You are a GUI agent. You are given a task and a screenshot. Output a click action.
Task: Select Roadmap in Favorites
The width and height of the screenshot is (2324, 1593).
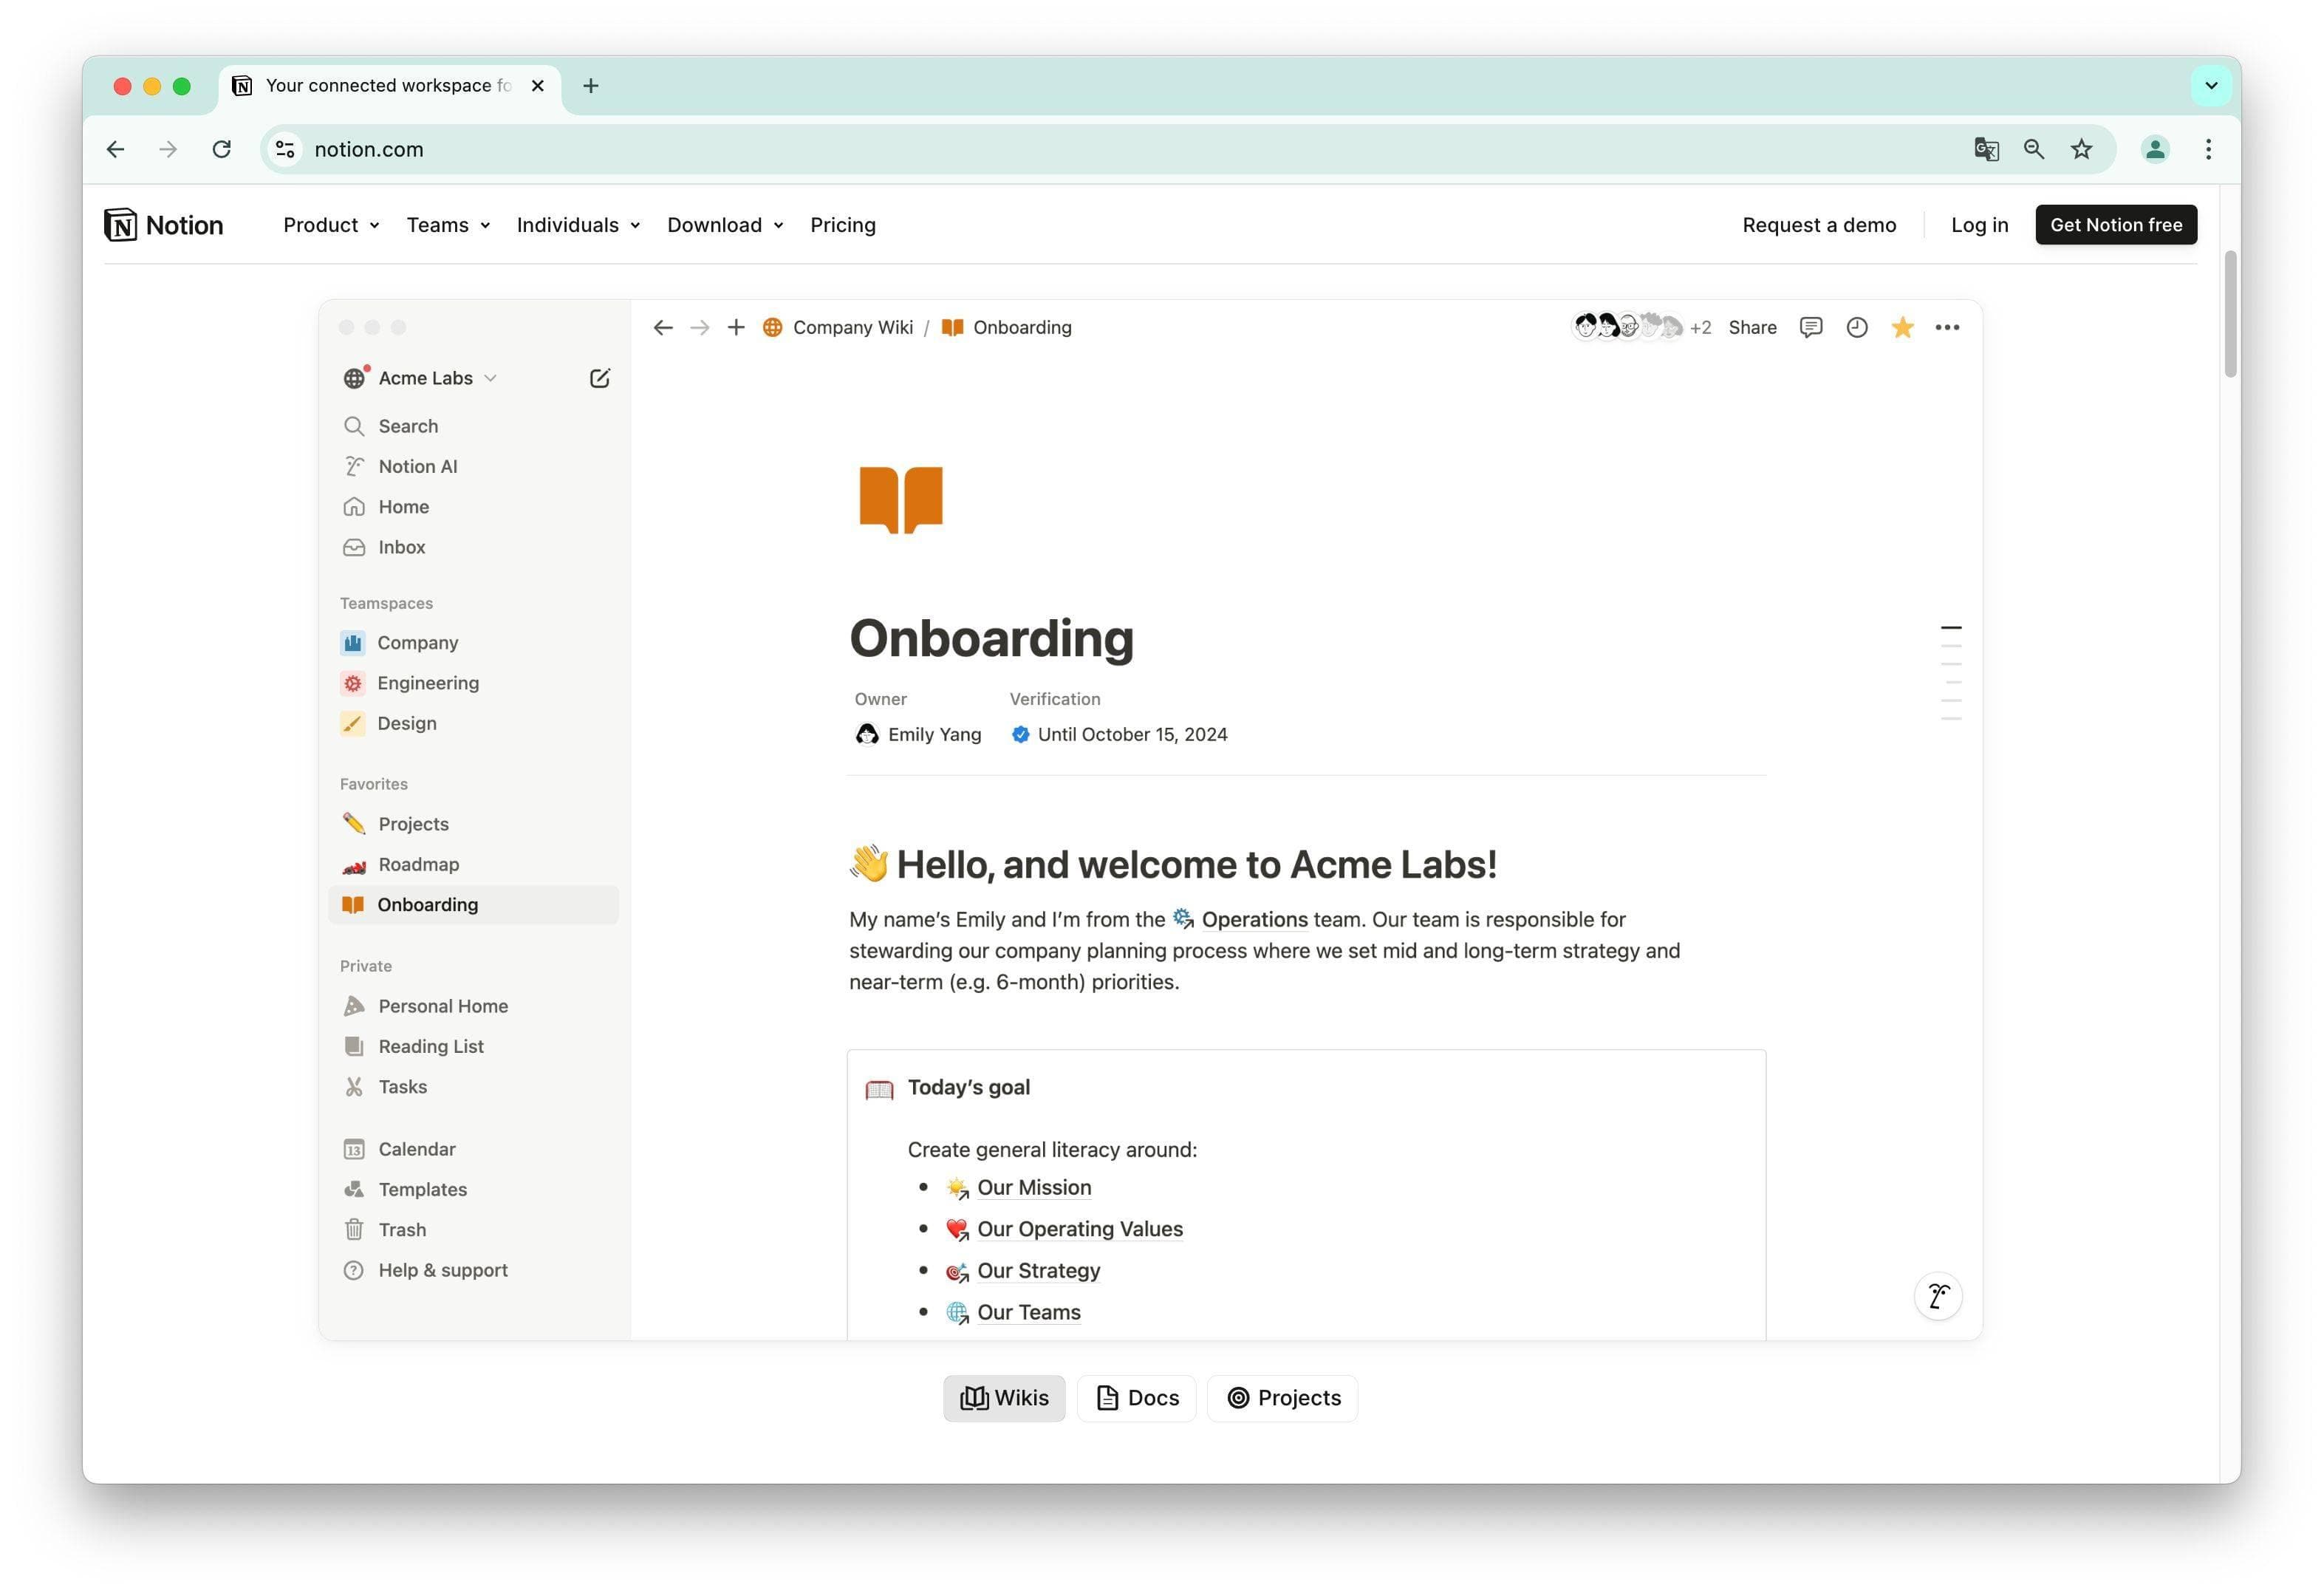point(474,864)
